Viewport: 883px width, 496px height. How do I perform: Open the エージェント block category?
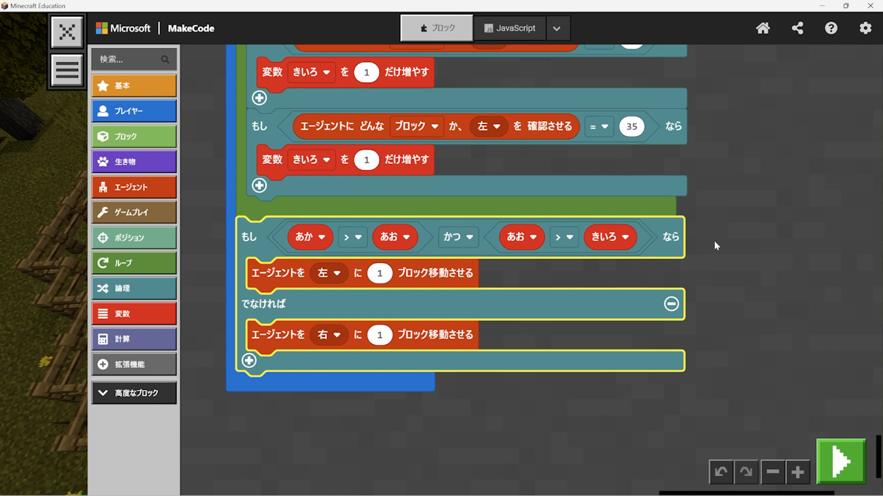click(134, 187)
